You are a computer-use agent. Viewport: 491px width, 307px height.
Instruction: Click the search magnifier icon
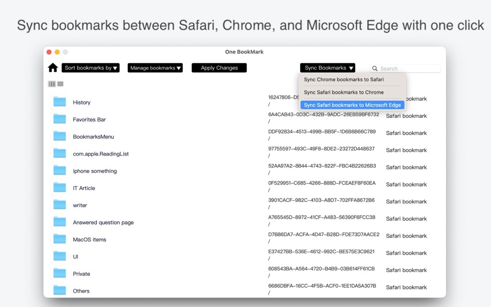point(375,68)
